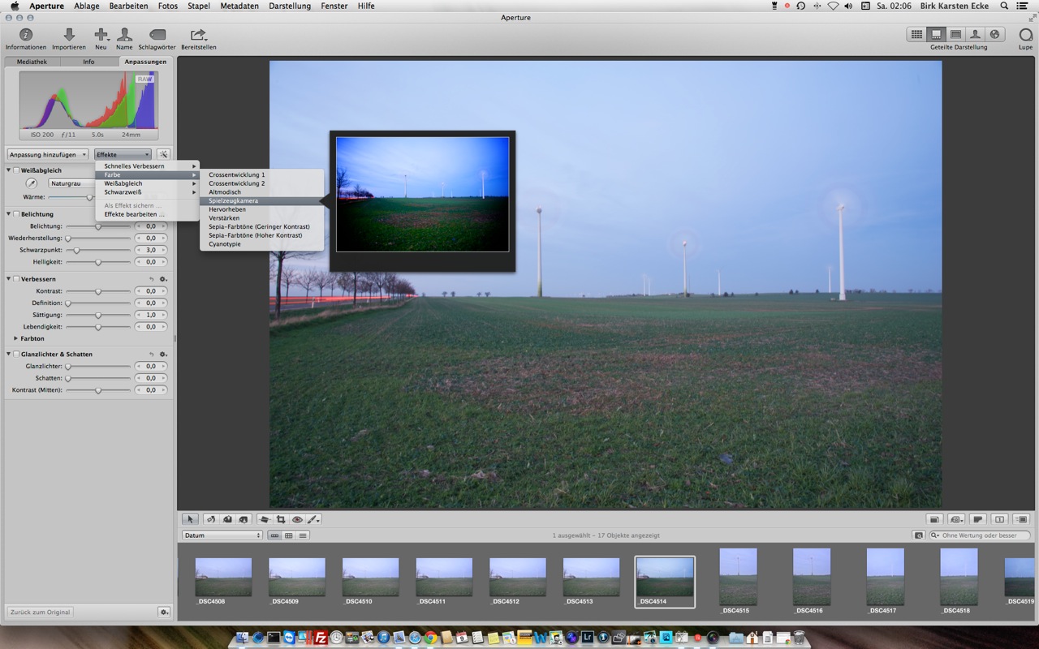
Task: Collapse the Verbessern section triangle
Action: tap(9, 279)
